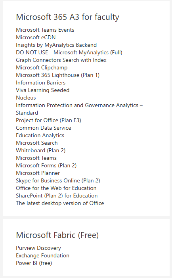The image size is (172, 278).
Task: Select the Education Analytics item
Action: pyautogui.click(x=40, y=136)
